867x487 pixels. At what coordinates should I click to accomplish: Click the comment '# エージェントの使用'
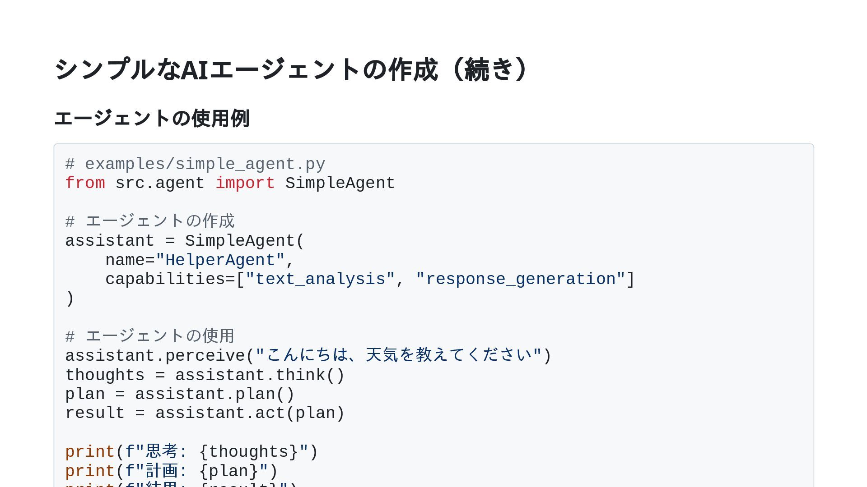coord(150,336)
